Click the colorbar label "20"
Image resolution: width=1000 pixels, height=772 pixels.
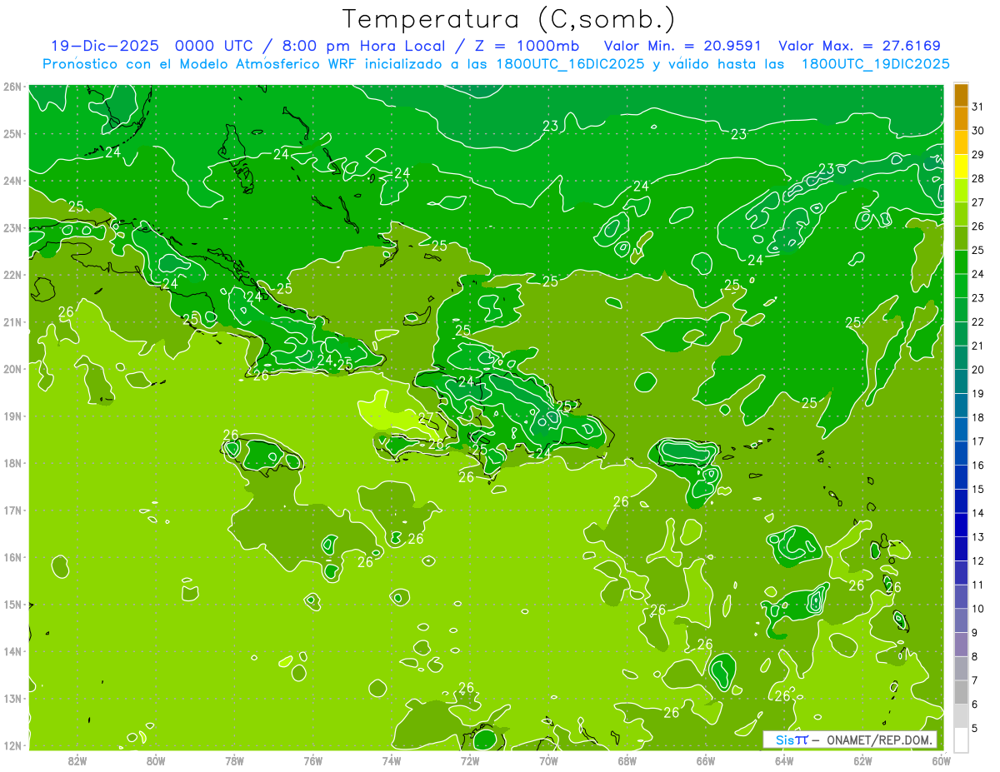coord(978,370)
